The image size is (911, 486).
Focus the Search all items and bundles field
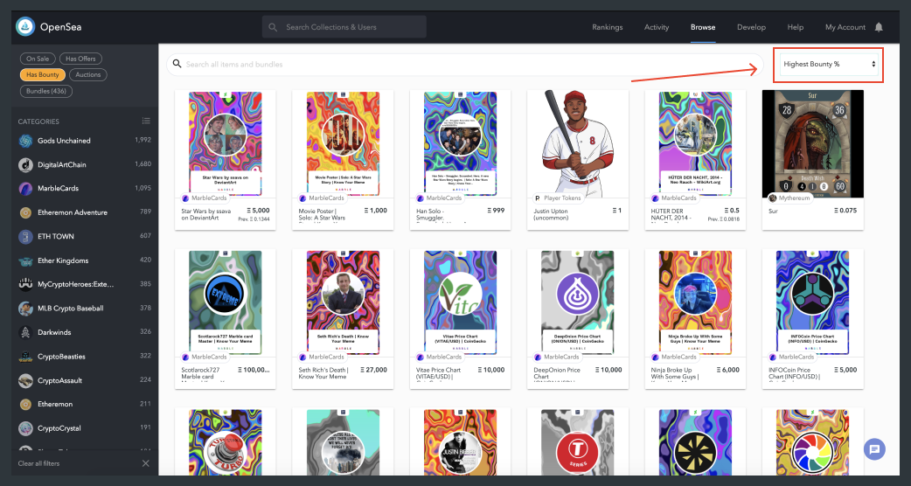click(465, 65)
